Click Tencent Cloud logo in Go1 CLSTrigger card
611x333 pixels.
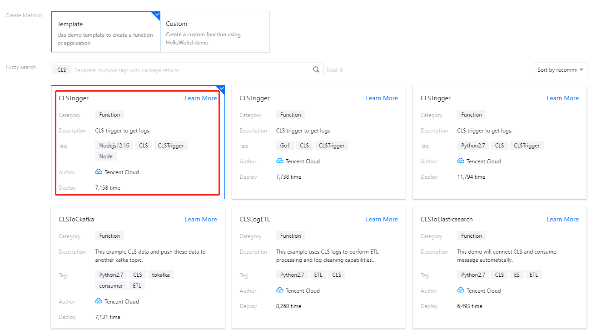tap(280, 161)
